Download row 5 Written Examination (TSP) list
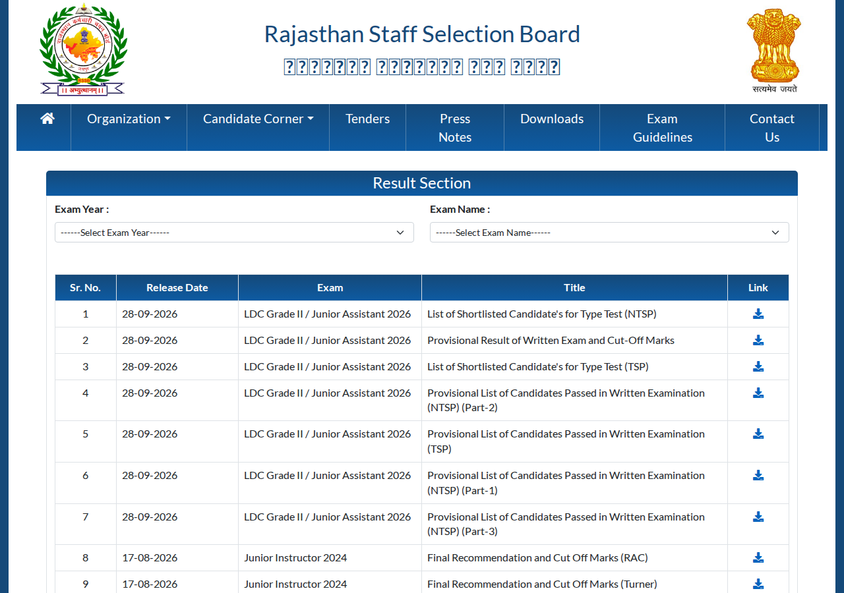844x593 pixels. pos(758,434)
